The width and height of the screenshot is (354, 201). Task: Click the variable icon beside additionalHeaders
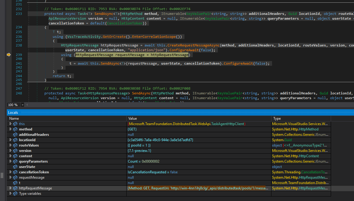pos(15,135)
